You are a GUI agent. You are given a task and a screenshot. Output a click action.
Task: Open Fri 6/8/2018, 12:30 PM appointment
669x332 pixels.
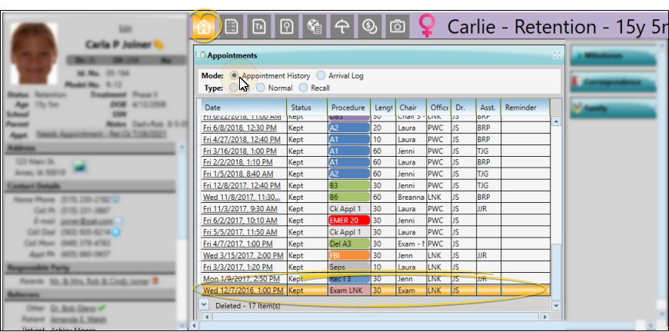coord(239,128)
